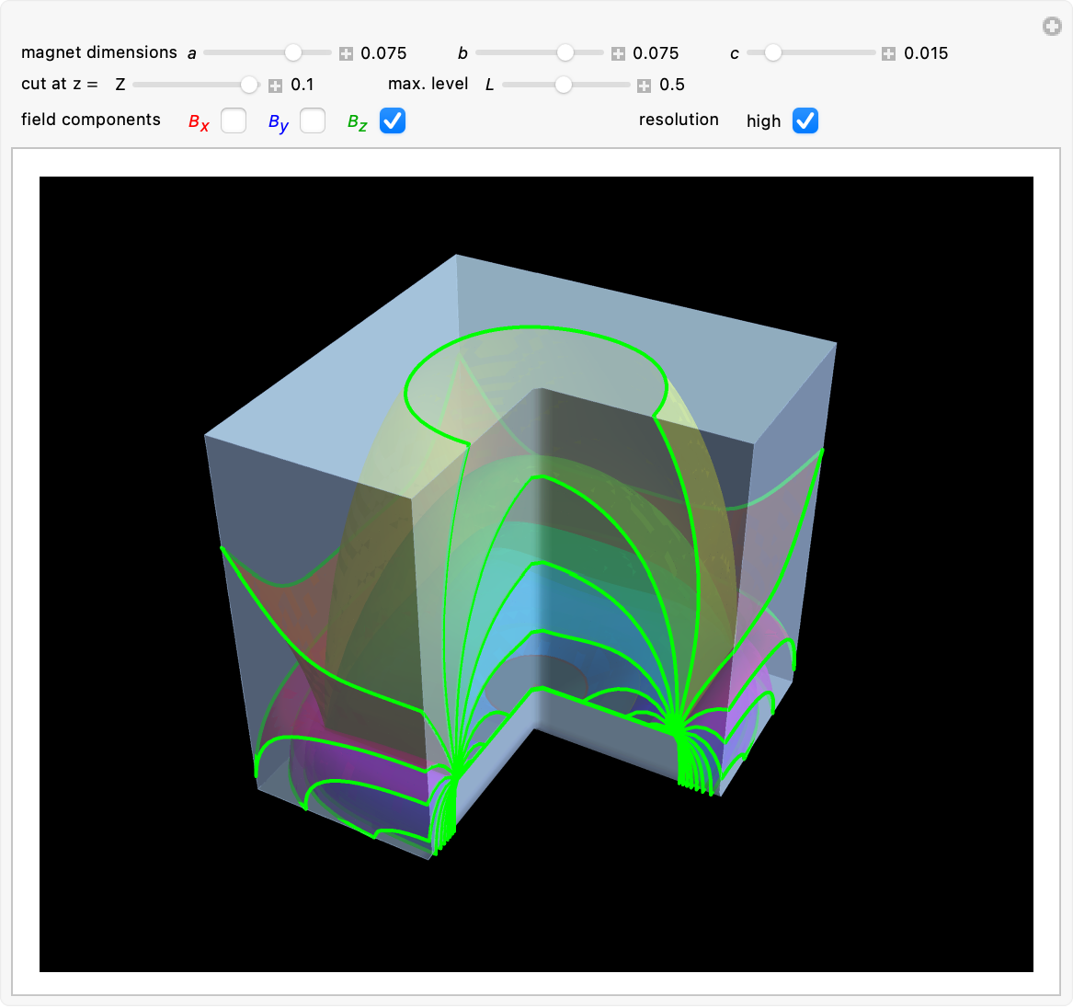Enable the Bx field component checkbox
Screen dimensions: 1073x1008
click(x=234, y=120)
